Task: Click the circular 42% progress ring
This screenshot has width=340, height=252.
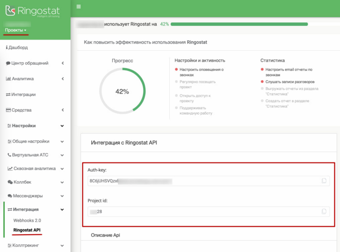Action: 123,91
